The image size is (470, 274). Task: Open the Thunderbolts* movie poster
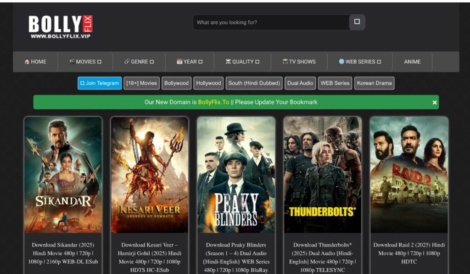[323, 175]
